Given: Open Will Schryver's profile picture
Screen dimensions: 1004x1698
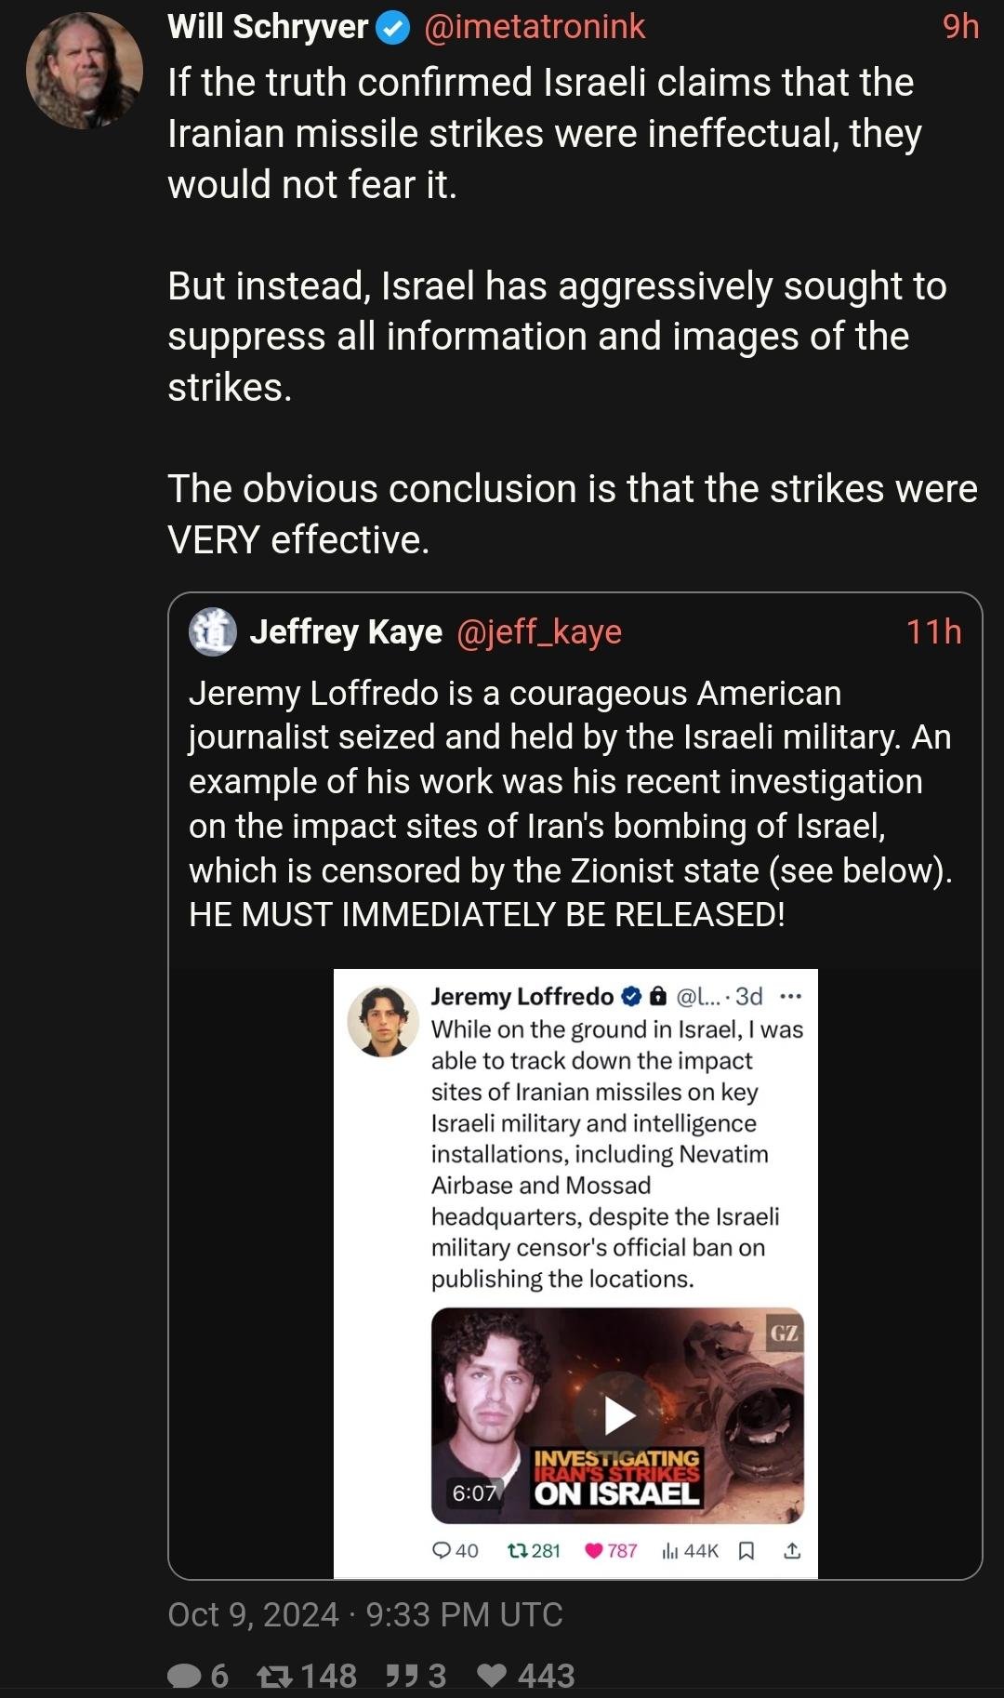Looking at the screenshot, I should [x=85, y=70].
